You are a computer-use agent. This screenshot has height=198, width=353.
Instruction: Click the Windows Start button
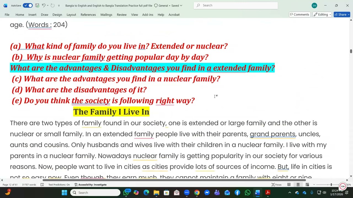click(x=64, y=193)
